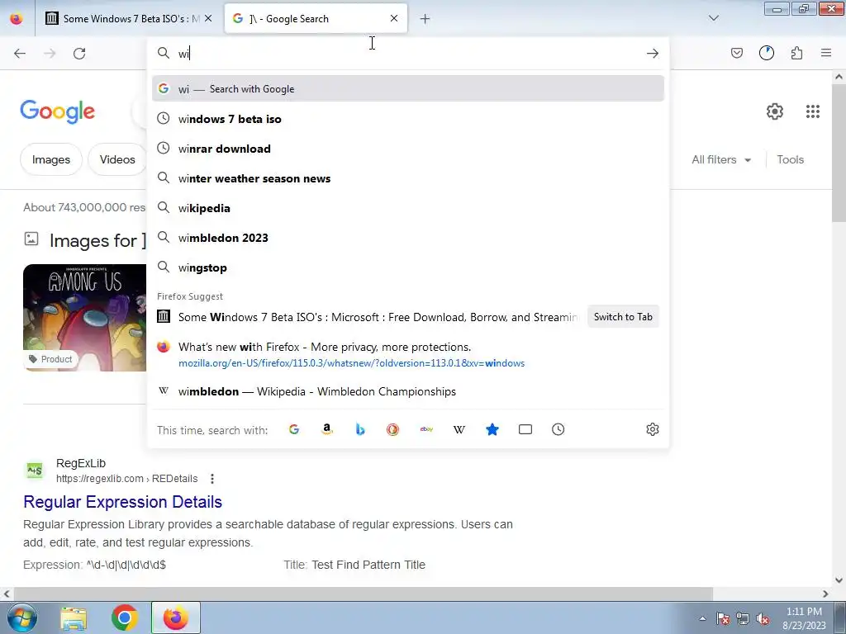Close the Some Windows 7 Beta ISO's tab
Viewport: 846px width, 634px height.
[208, 18]
